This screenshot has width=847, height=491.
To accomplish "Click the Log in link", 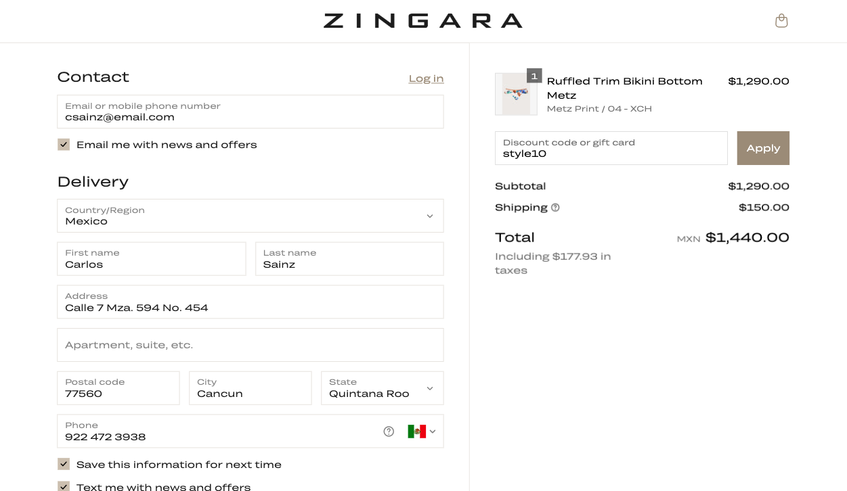I will (426, 78).
